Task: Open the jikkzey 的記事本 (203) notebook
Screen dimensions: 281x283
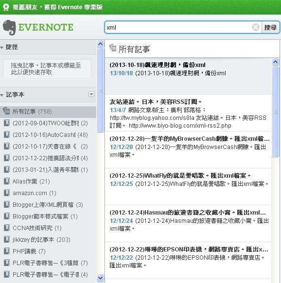Action: [48, 240]
